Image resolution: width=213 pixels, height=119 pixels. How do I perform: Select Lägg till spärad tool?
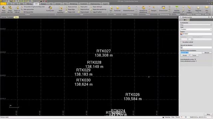pyautogui.click(x=96, y=12)
